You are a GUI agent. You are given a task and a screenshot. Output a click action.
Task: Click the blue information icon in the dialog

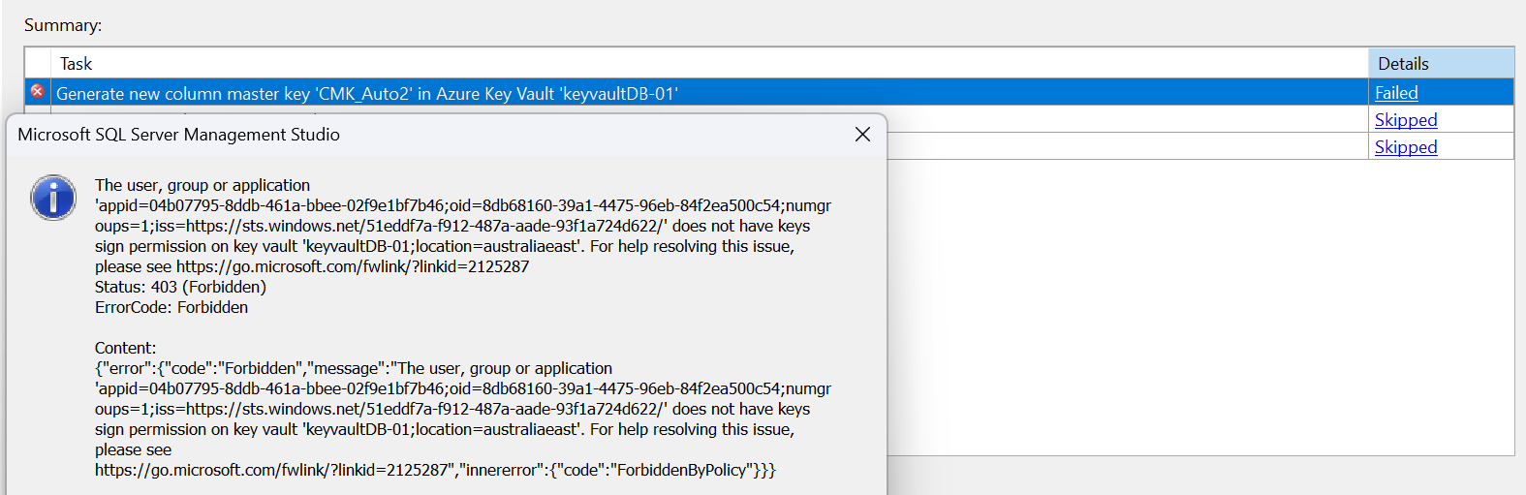tap(53, 198)
